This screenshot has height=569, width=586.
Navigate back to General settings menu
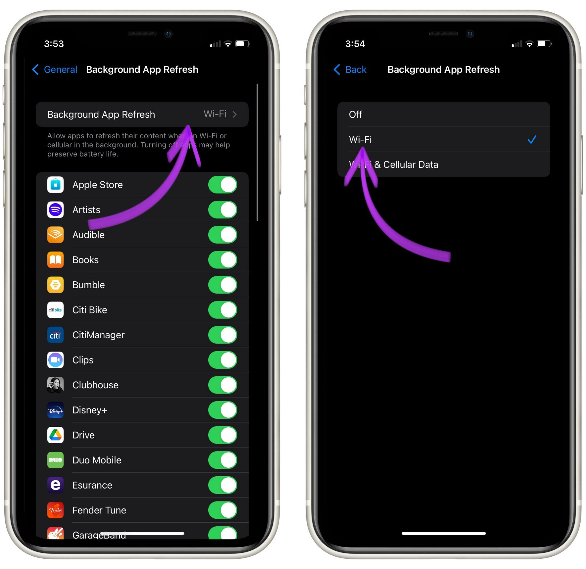click(59, 70)
